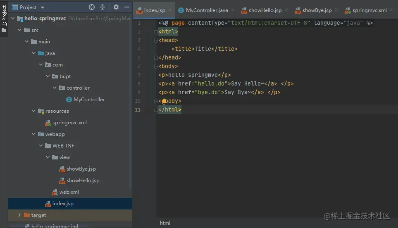Click the yellow lightbulb intention icon
This screenshot has height=228, width=398.
coord(164,101)
